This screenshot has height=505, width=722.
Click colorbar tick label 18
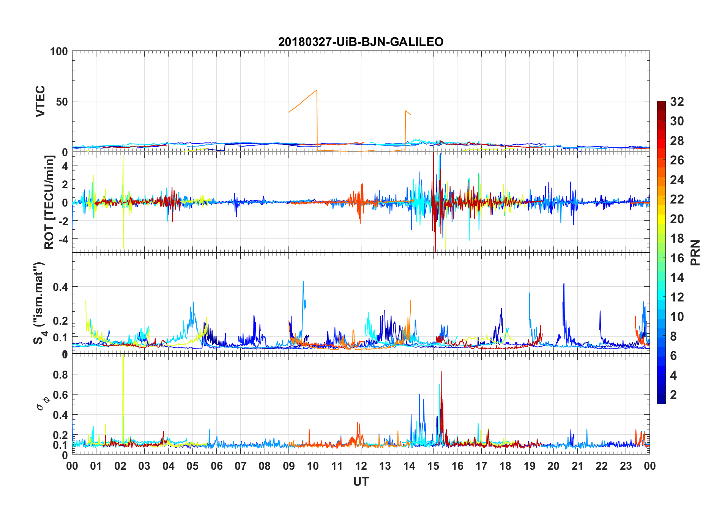[677, 238]
